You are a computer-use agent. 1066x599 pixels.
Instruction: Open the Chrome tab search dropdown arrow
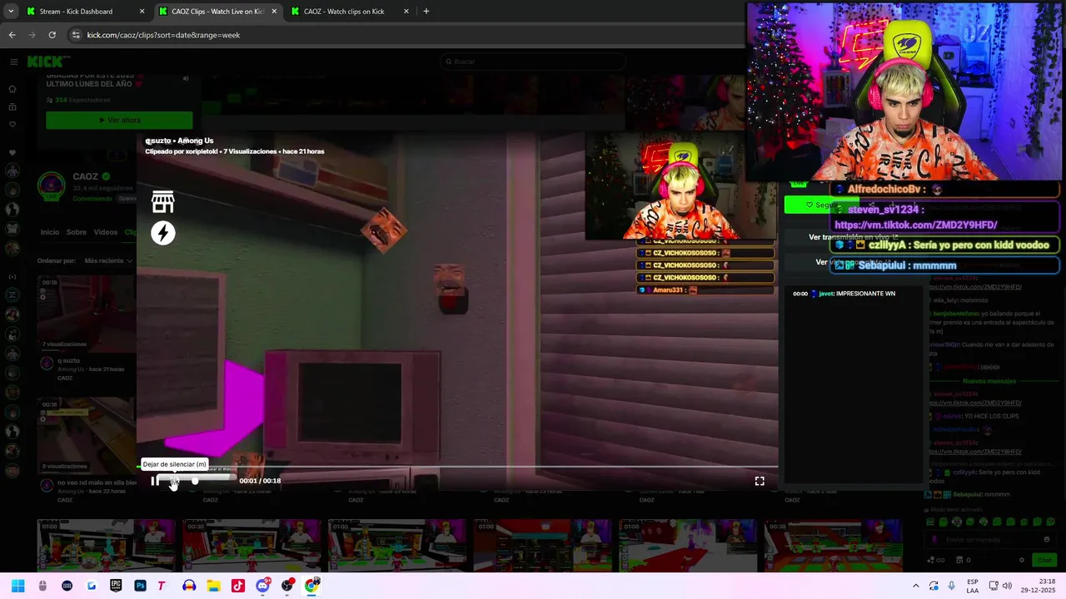tap(10, 12)
